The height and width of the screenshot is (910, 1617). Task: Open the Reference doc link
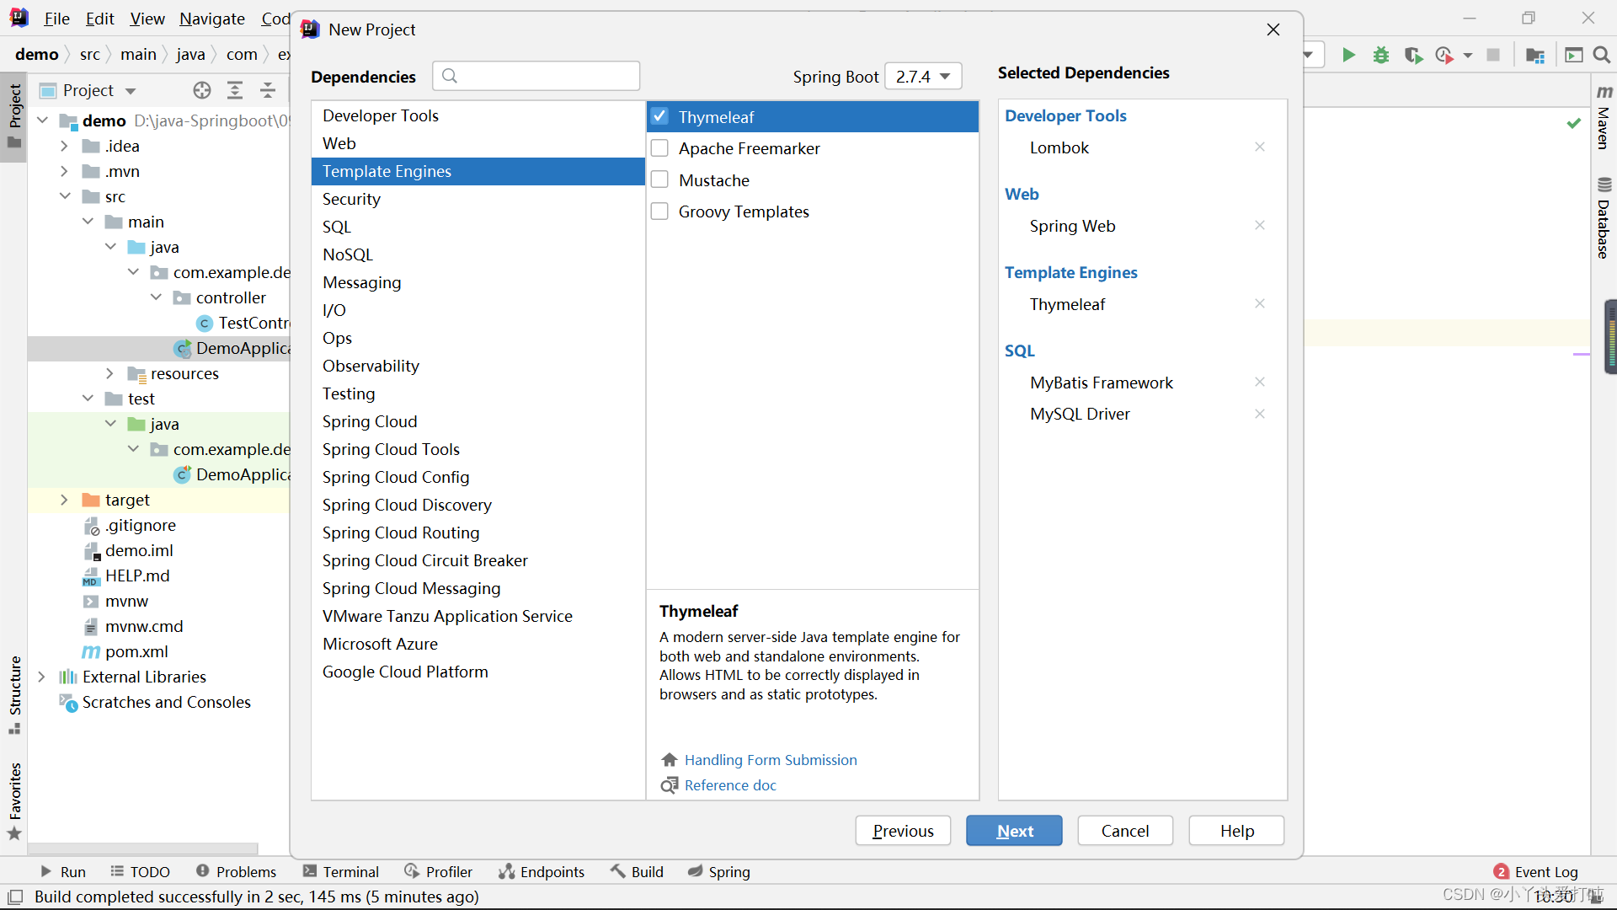(x=730, y=785)
